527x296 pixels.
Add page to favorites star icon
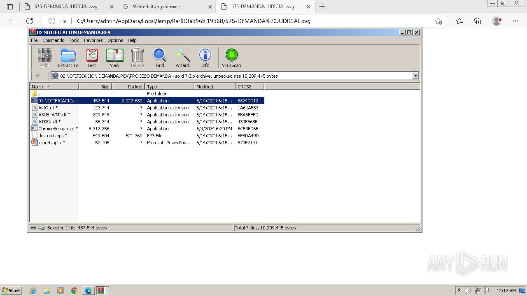[438, 21]
